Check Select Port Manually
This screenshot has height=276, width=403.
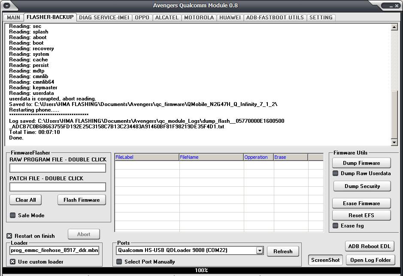pyautogui.click(x=120, y=262)
